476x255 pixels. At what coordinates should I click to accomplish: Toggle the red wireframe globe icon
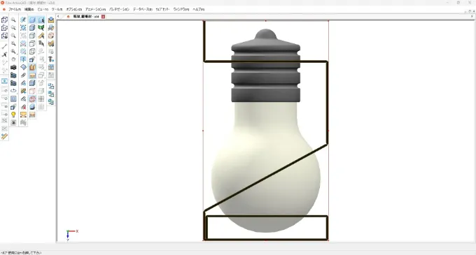[32, 99]
